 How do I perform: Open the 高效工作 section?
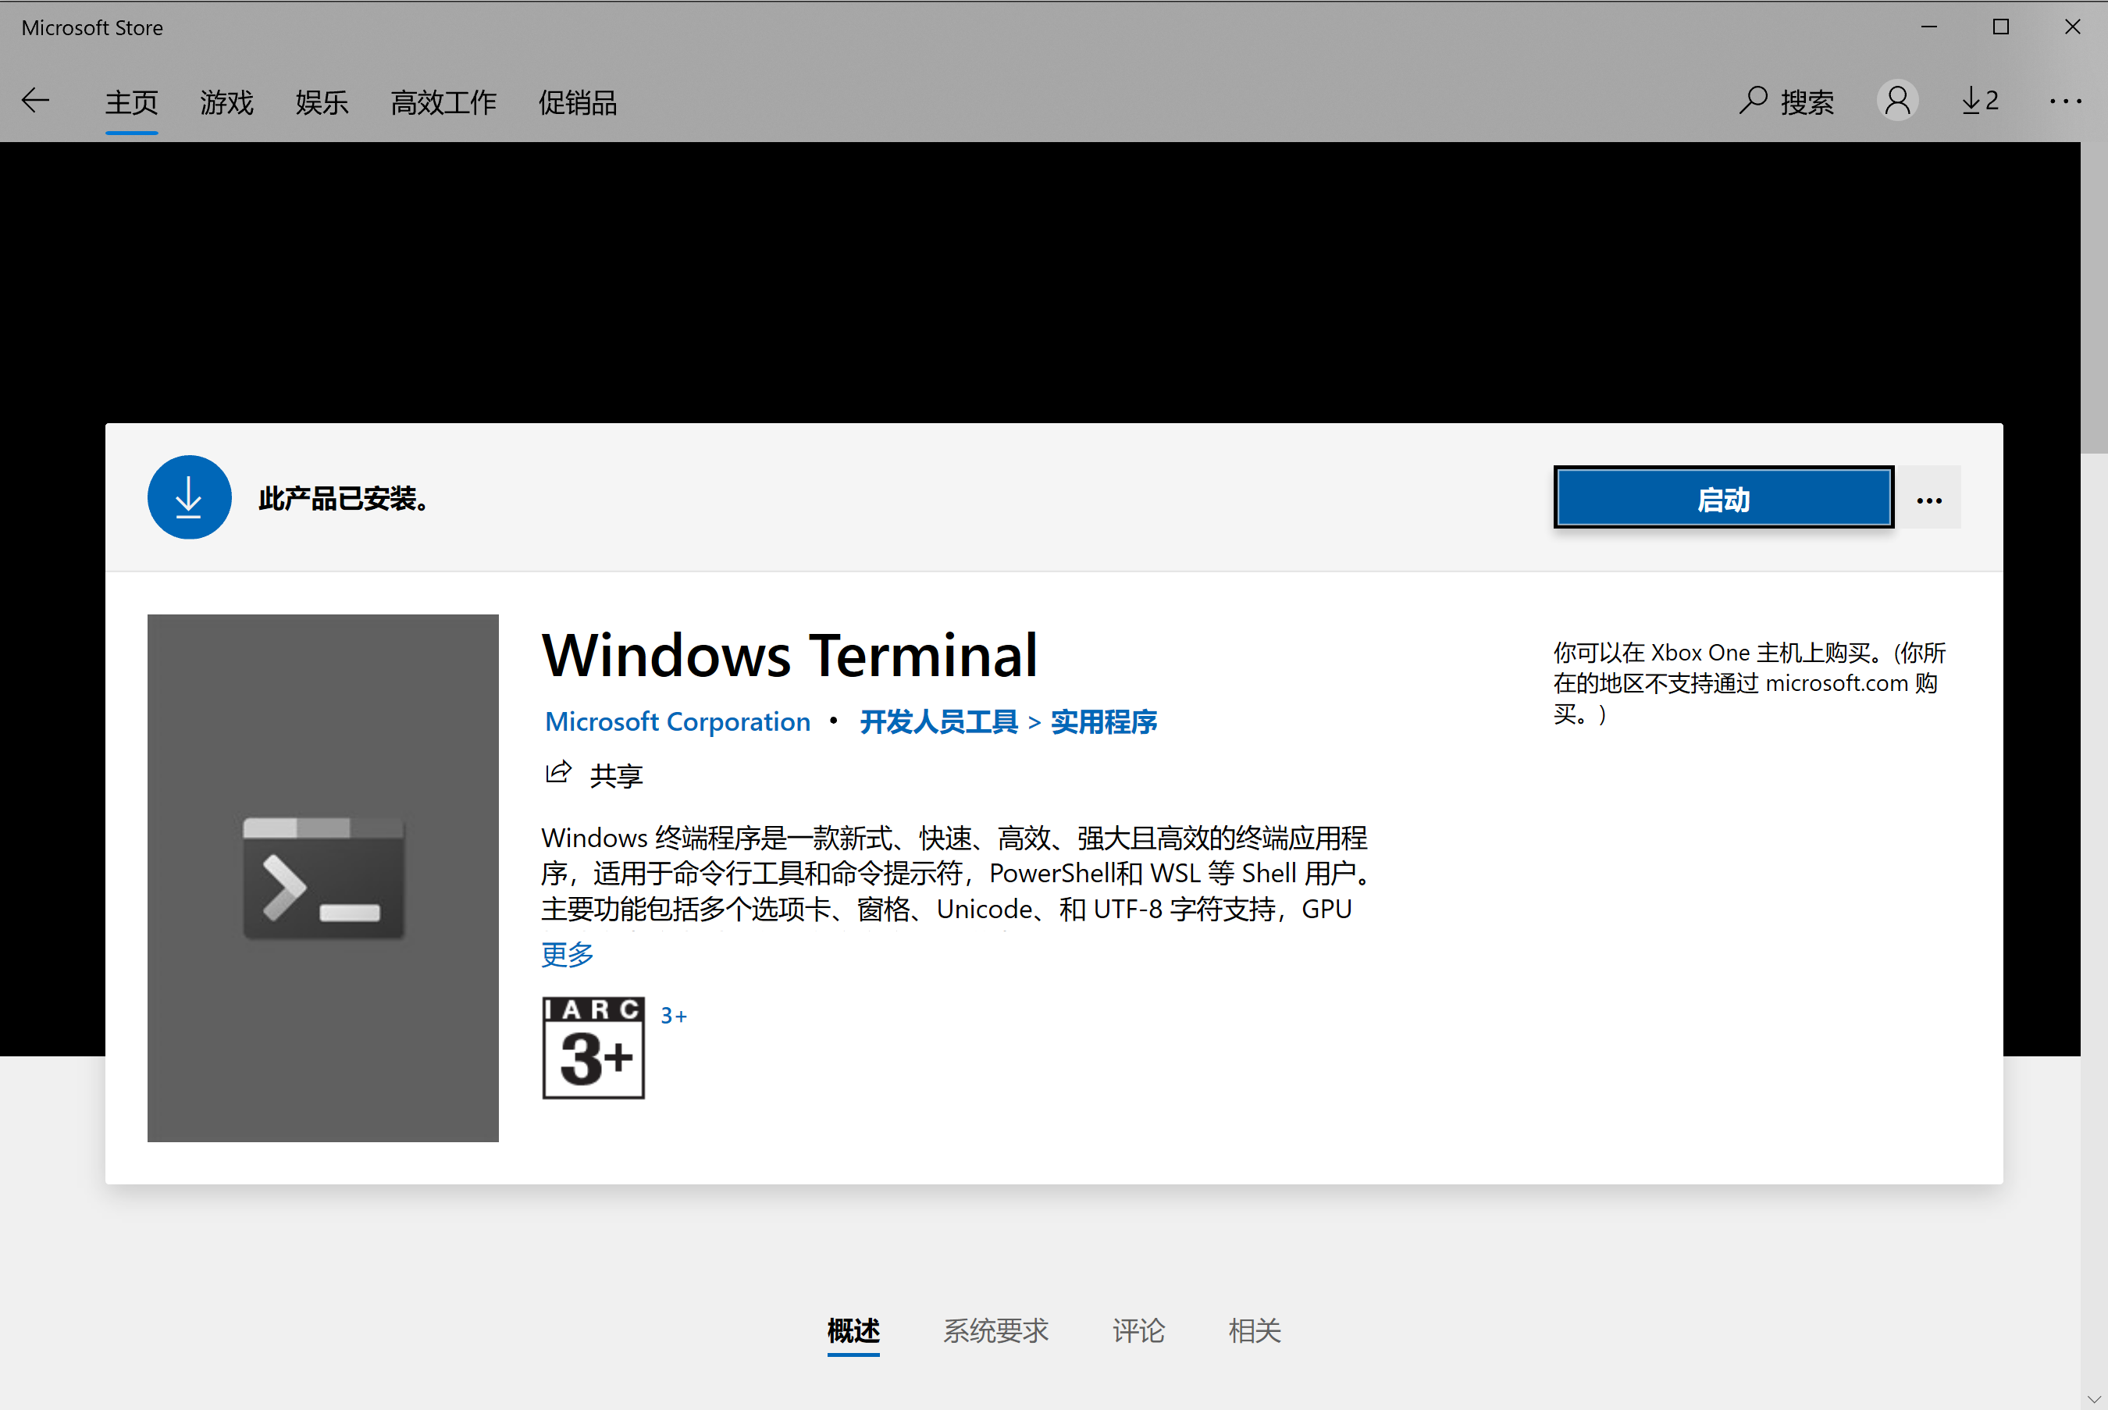(x=443, y=101)
